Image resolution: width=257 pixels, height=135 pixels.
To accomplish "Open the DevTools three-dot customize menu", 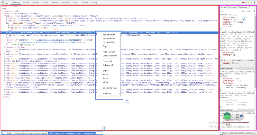I will pyautogui.click(x=254, y=3).
